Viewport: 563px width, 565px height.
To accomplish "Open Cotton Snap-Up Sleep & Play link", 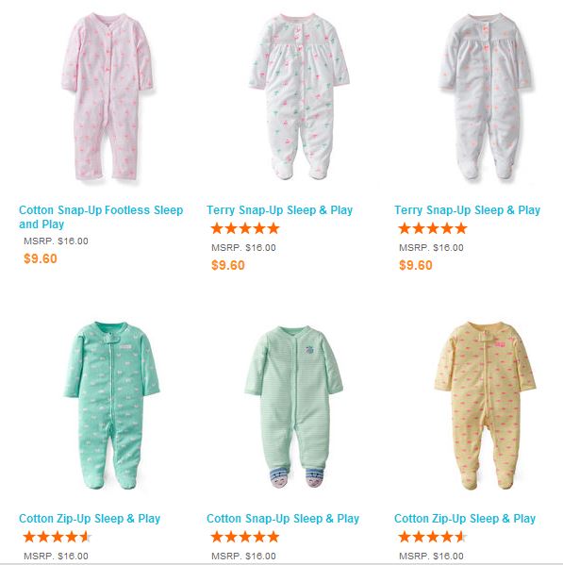I will coord(283,519).
